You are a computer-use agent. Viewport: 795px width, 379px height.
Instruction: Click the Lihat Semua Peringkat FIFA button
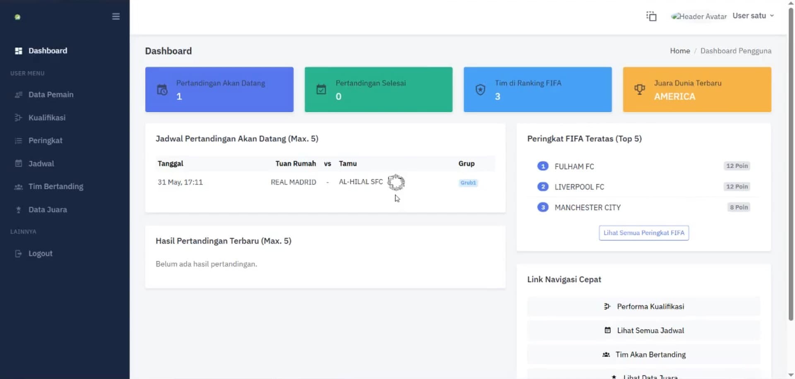[643, 233]
